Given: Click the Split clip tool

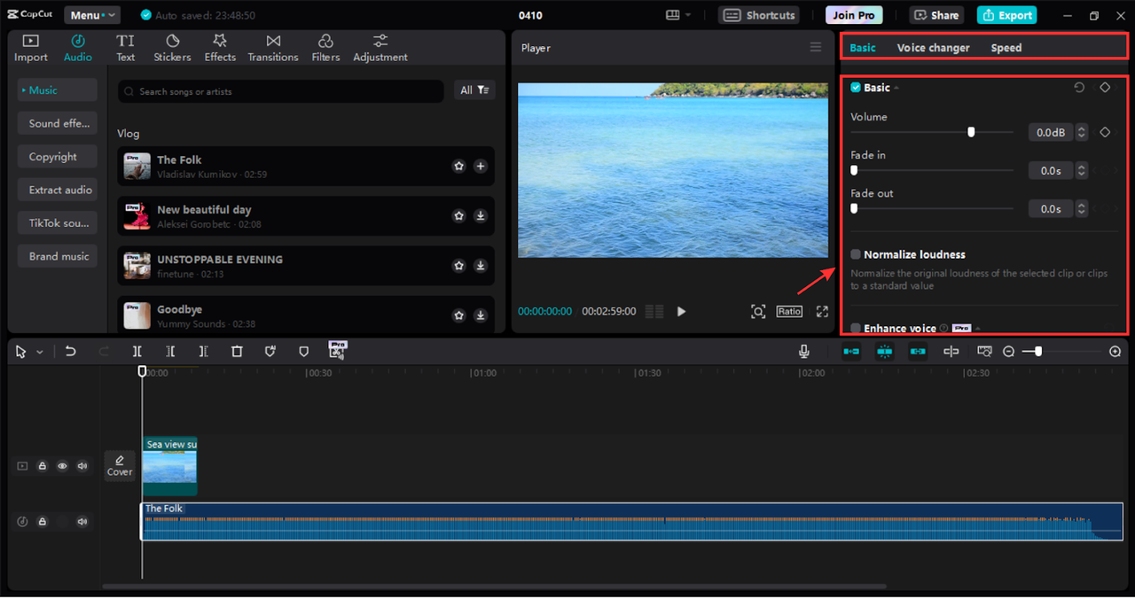Looking at the screenshot, I should (x=137, y=352).
